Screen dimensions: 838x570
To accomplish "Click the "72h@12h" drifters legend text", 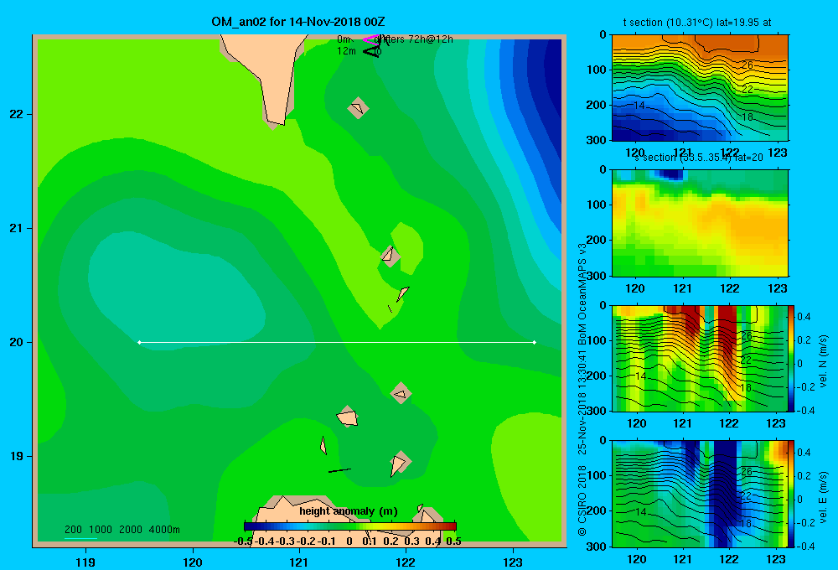I will [431, 39].
